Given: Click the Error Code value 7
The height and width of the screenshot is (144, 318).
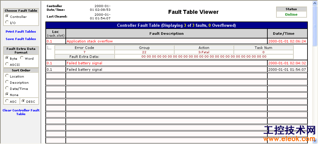Looking at the screenshot, I should click(x=84, y=52).
